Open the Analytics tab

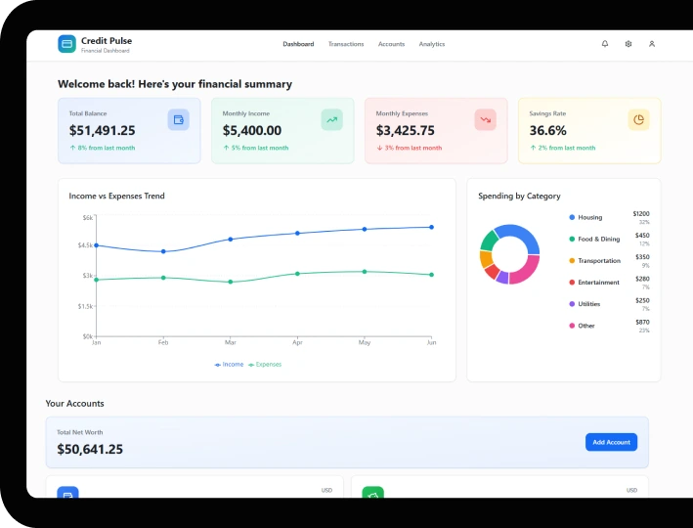[432, 44]
